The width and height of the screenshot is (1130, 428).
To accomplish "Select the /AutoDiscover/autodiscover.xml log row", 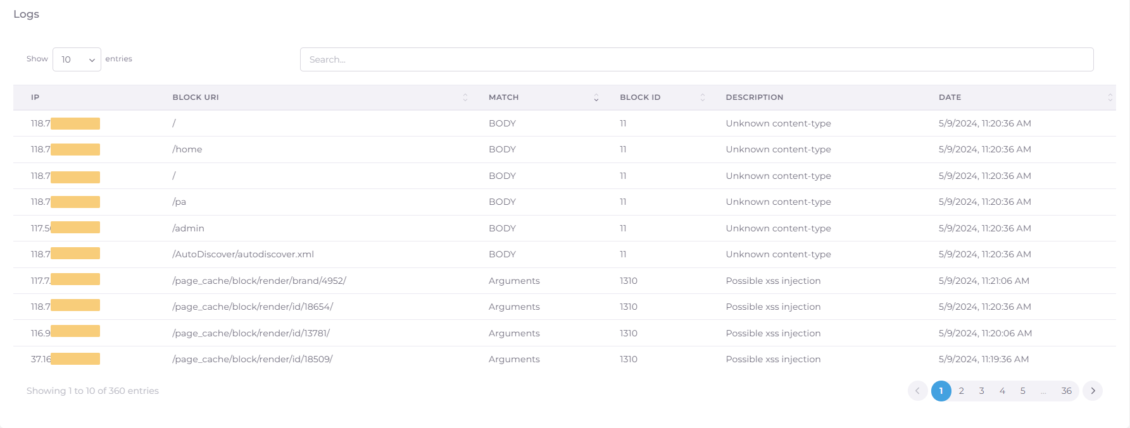I will point(243,254).
